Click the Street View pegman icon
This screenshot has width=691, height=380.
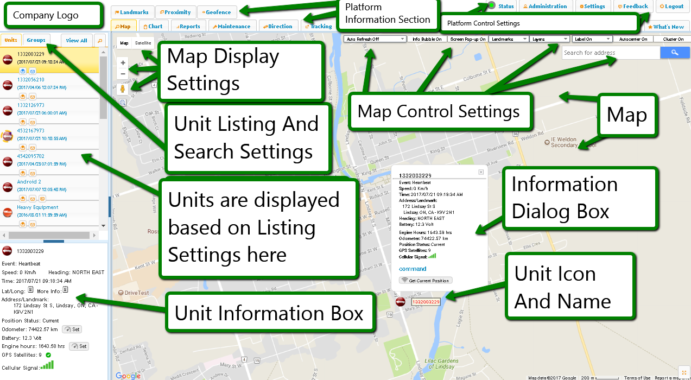(x=123, y=89)
